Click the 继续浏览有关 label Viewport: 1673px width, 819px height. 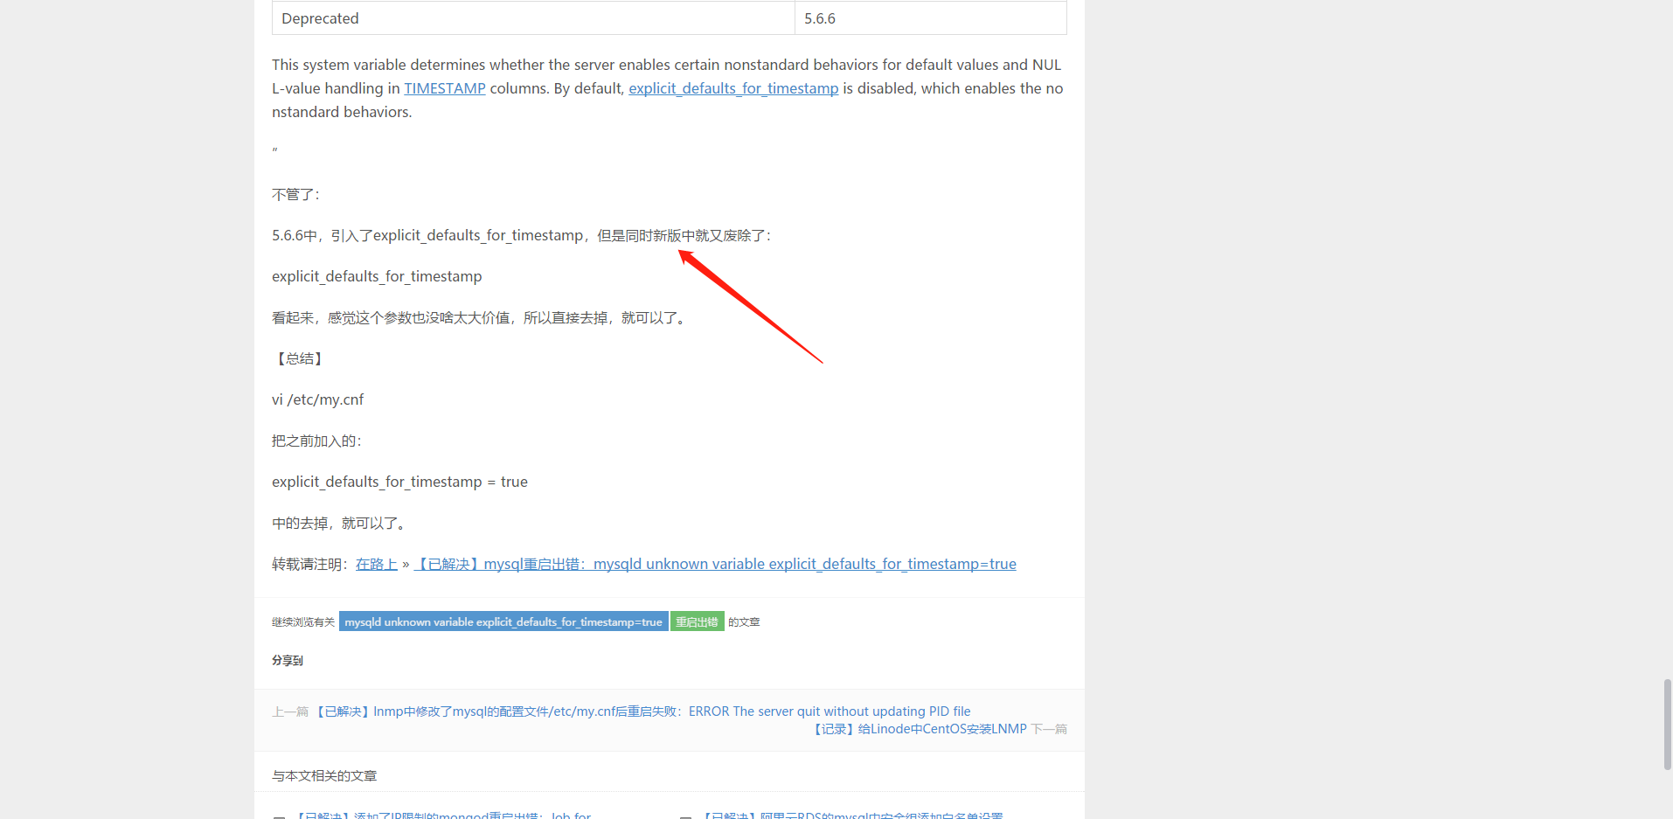point(303,622)
